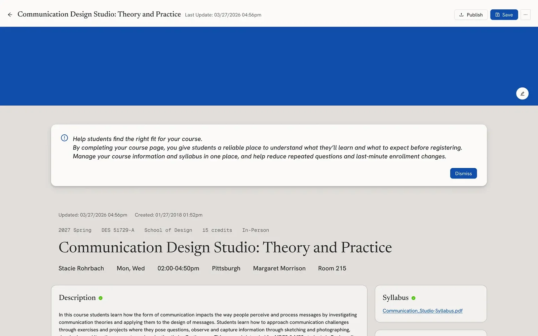Open Communication_Studio-Syllabus.pdf link
The width and height of the screenshot is (538, 336).
(423, 311)
